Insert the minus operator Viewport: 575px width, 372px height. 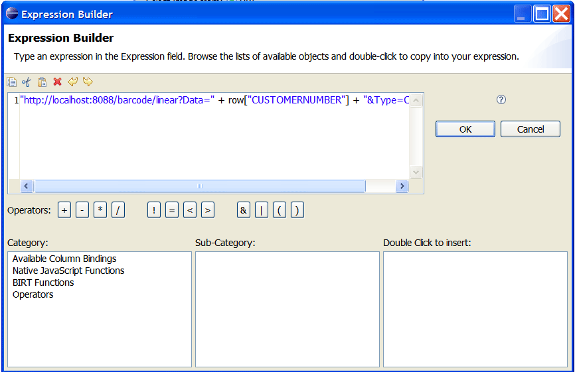(x=82, y=210)
